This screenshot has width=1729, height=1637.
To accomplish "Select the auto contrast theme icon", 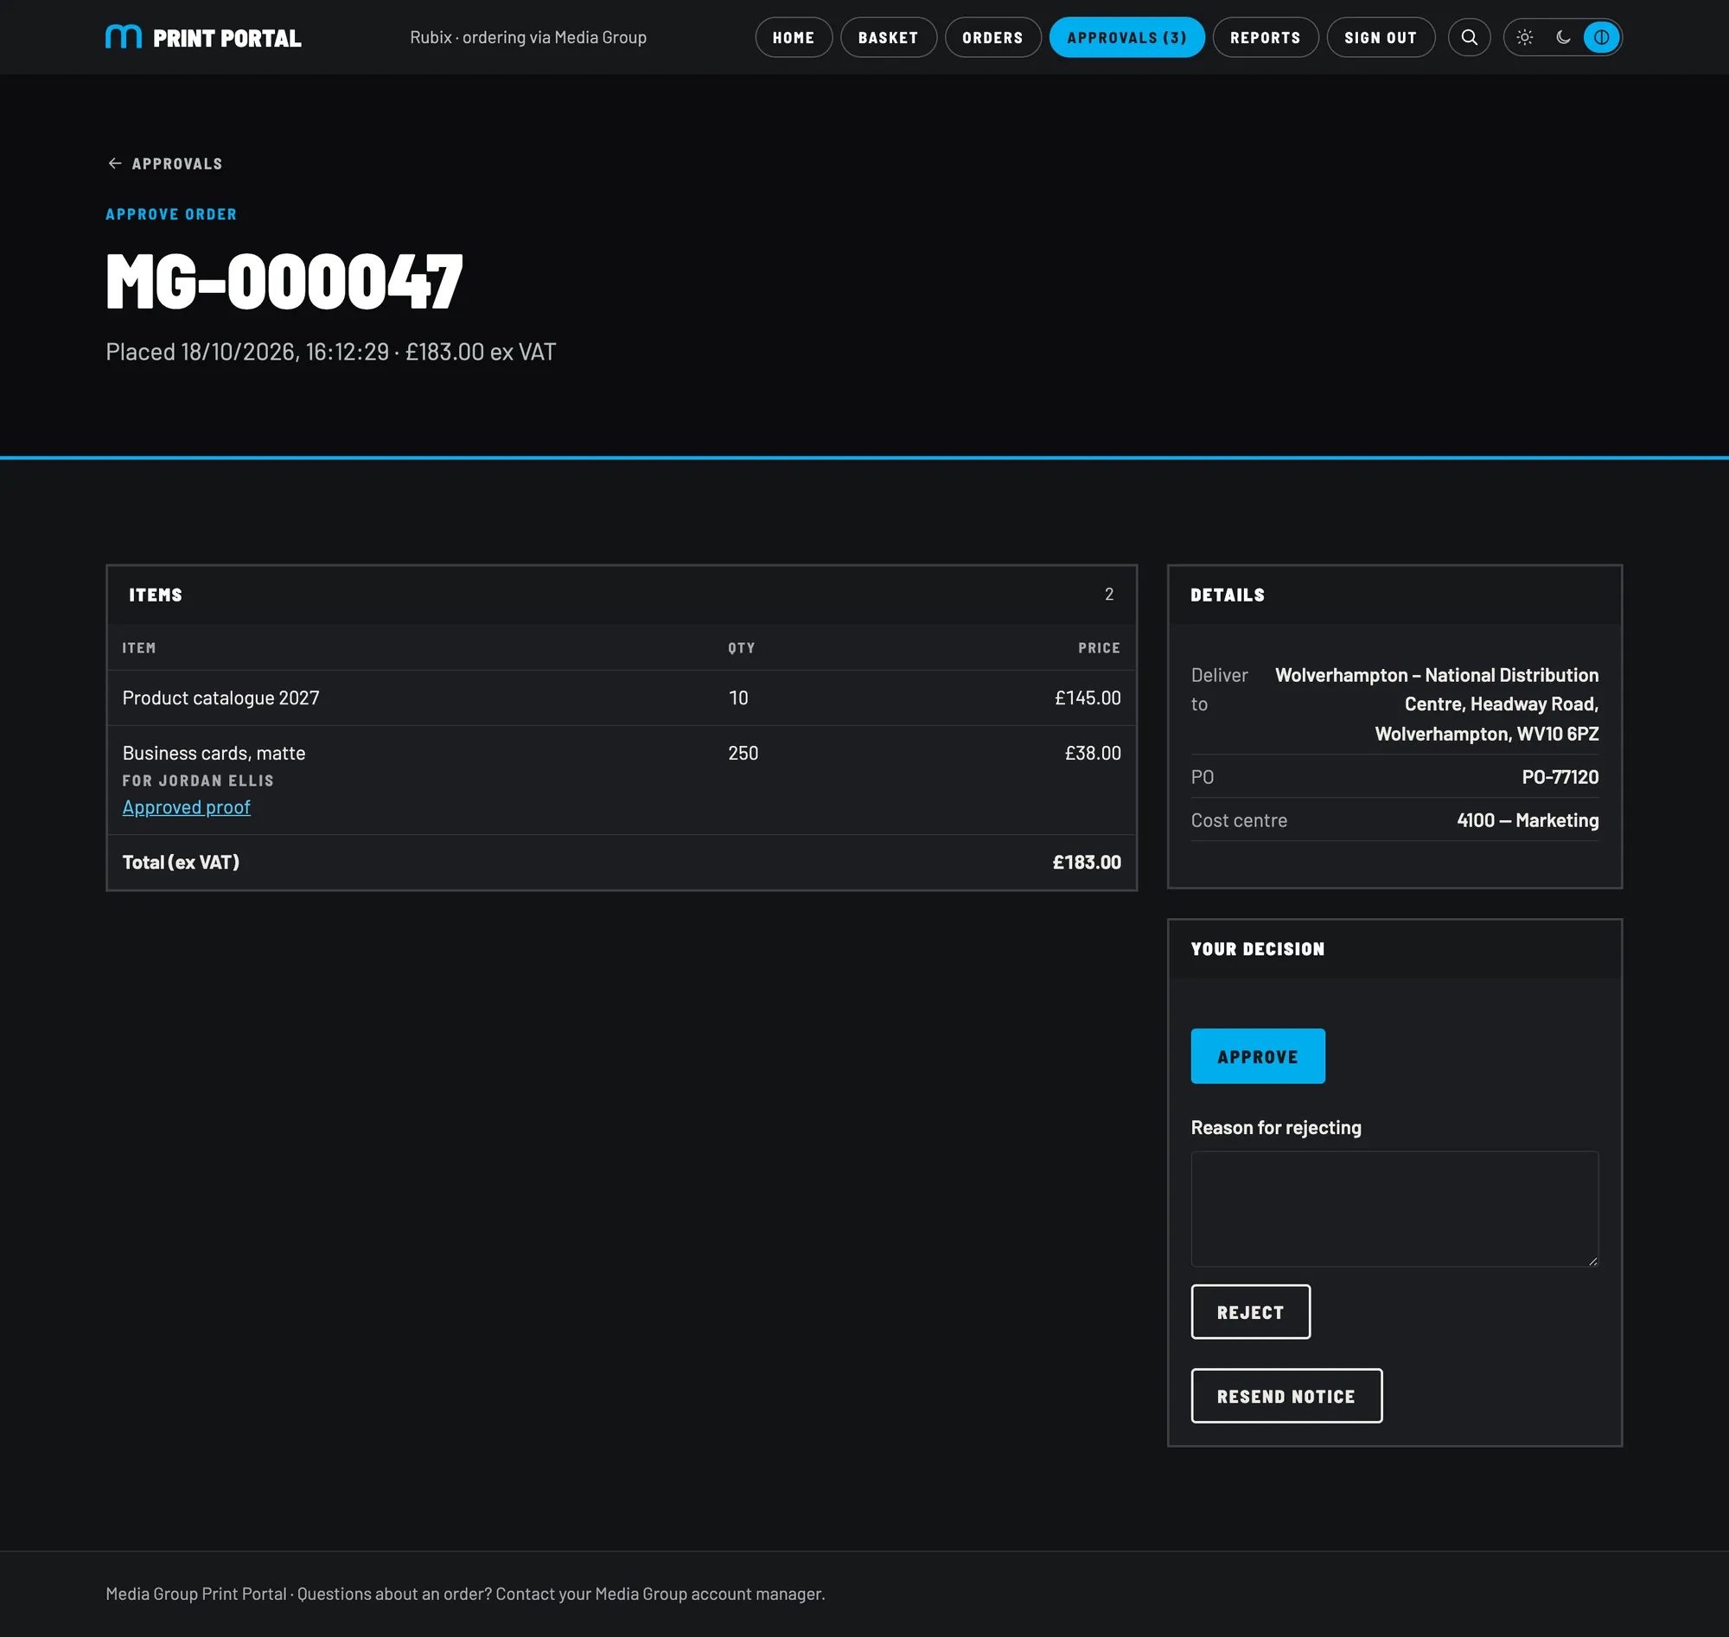I will 1601,37.
